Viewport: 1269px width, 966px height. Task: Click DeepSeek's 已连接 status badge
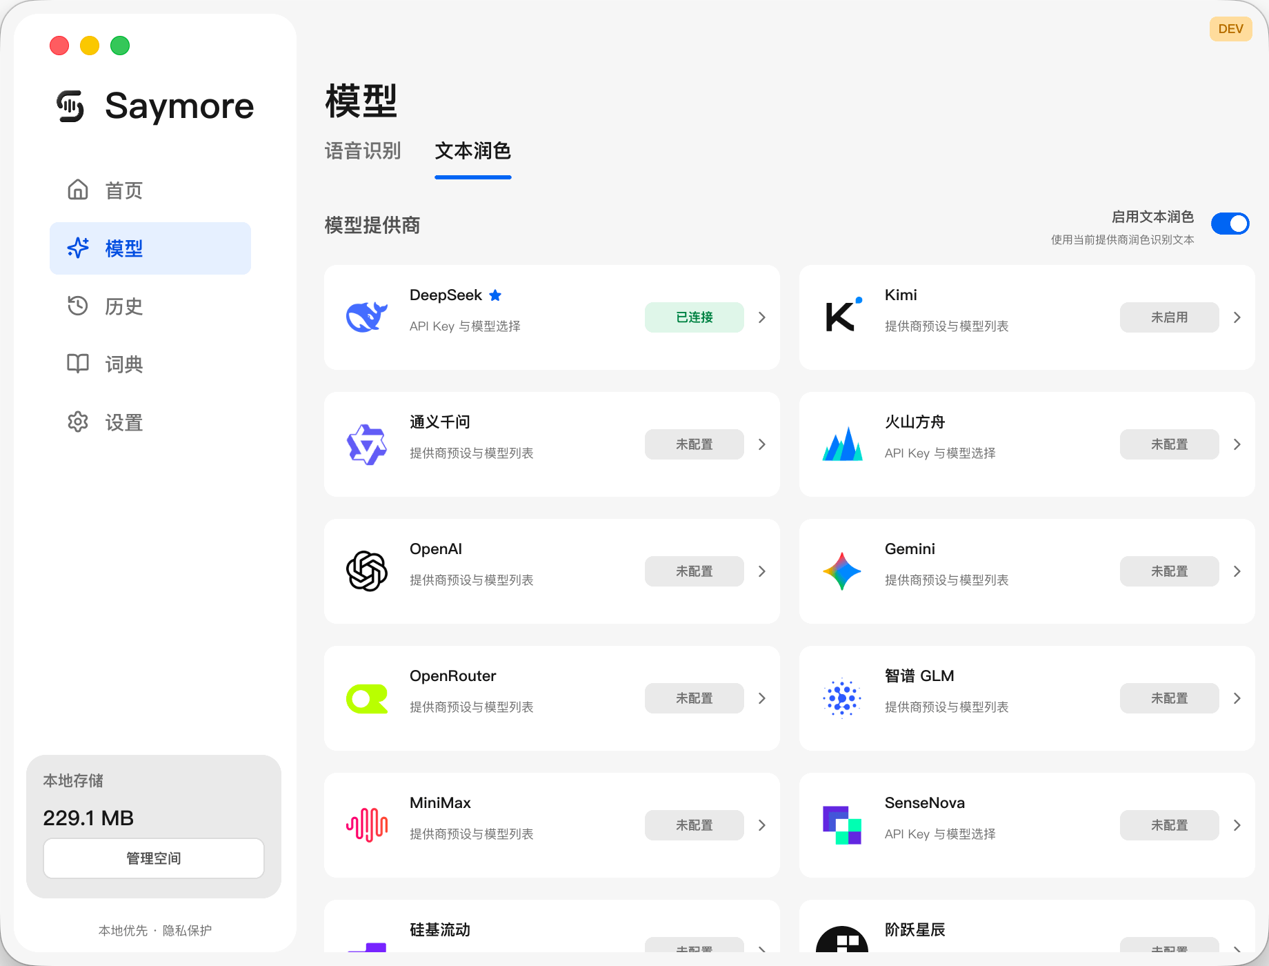[x=695, y=317]
